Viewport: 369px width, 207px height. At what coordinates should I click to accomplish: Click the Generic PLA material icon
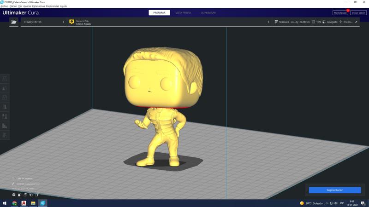coord(71,22)
